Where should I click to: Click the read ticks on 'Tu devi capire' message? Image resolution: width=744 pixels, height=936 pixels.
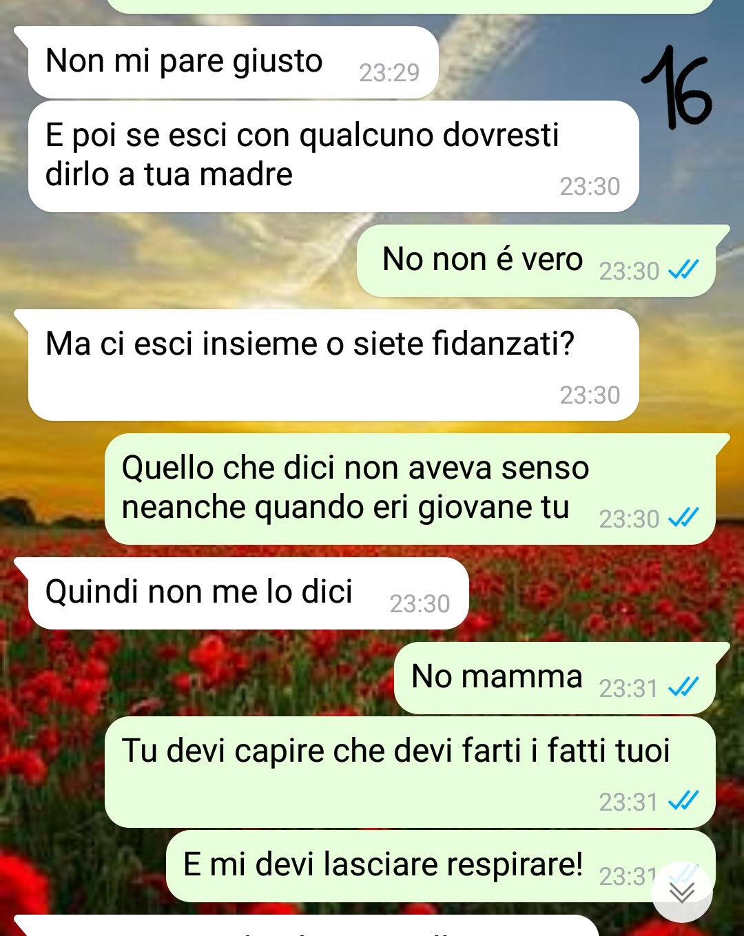pyautogui.click(x=683, y=801)
